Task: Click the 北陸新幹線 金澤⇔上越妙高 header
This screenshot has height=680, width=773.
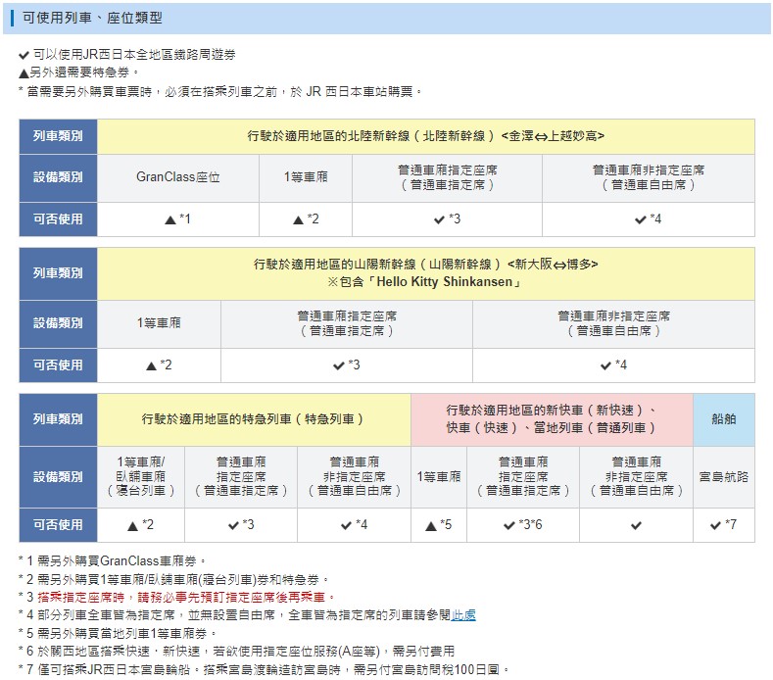Action: click(x=425, y=136)
